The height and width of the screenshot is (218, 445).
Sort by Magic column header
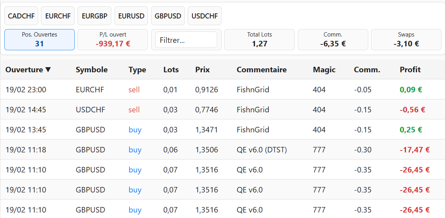pyautogui.click(x=324, y=70)
